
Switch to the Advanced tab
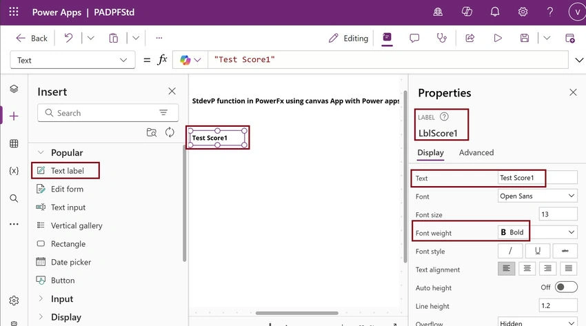tap(476, 152)
